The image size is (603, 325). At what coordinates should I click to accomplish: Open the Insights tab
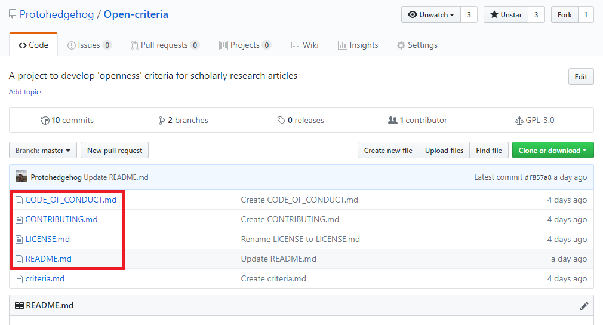[x=358, y=45]
